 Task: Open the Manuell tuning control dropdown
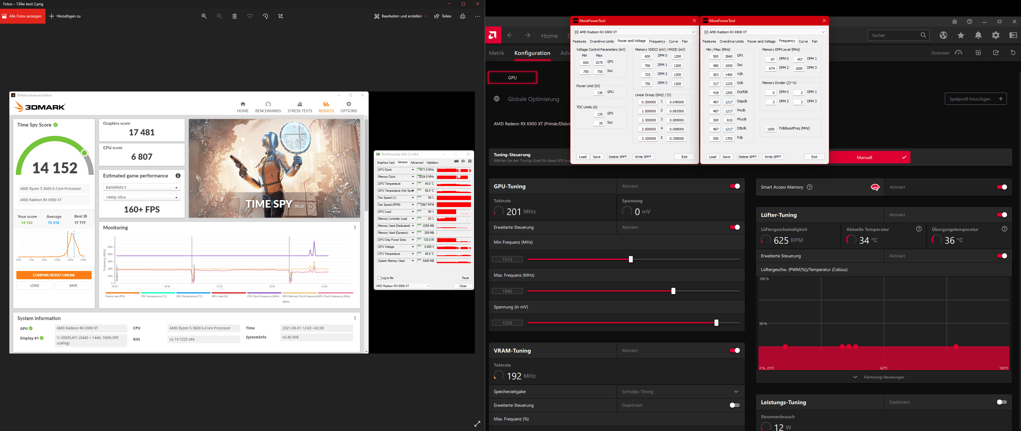869,157
